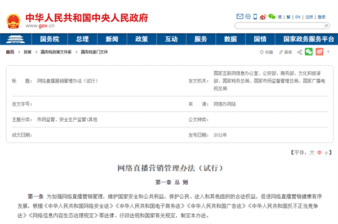Open the 登录 login link
This screenshot has height=224, width=338.
pyautogui.click(x=322, y=17)
